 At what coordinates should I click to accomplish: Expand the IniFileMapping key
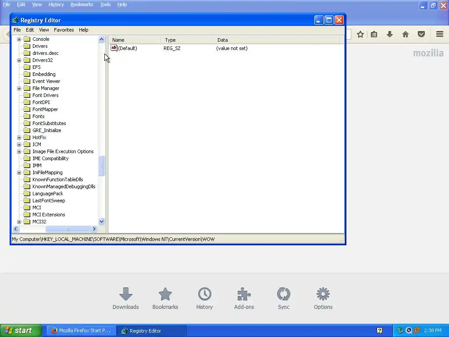point(19,172)
